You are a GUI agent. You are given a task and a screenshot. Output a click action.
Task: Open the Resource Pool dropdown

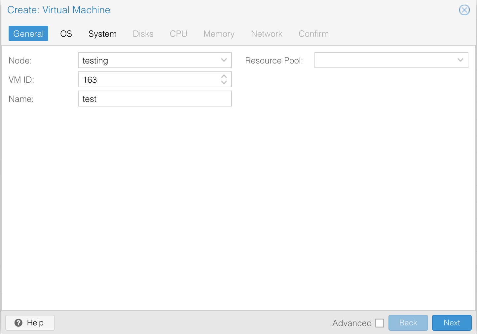[460, 60]
